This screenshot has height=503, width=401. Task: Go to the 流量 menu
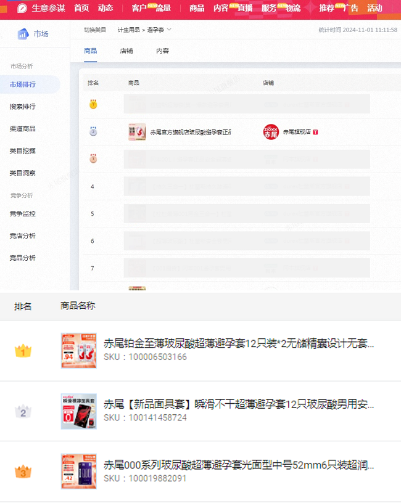coord(163,8)
